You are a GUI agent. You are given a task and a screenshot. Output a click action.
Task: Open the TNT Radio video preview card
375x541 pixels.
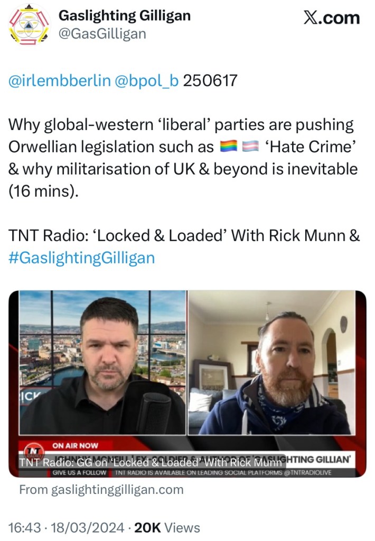(187, 383)
